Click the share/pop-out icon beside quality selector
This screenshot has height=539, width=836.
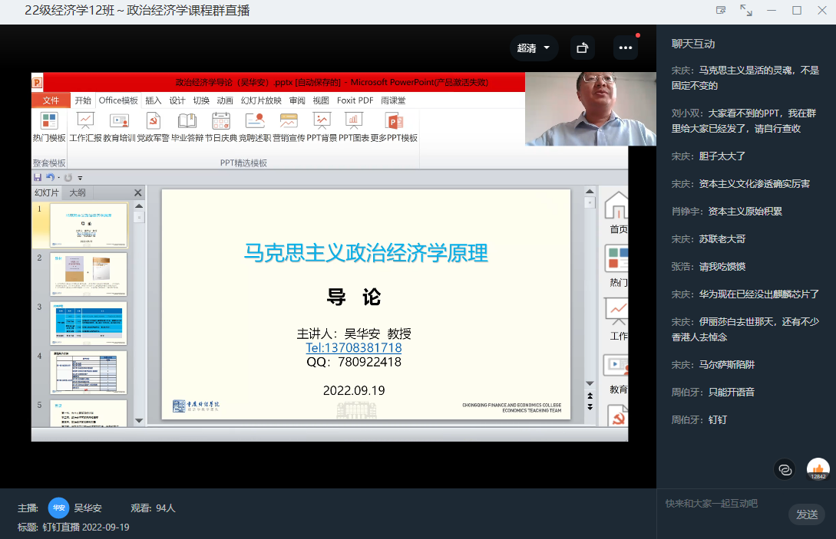[x=582, y=48]
